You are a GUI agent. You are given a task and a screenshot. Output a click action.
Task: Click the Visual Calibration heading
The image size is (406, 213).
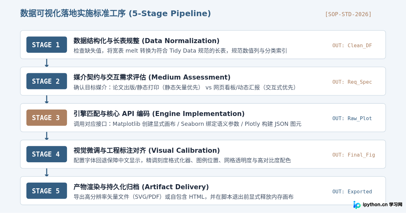[x=147, y=151]
